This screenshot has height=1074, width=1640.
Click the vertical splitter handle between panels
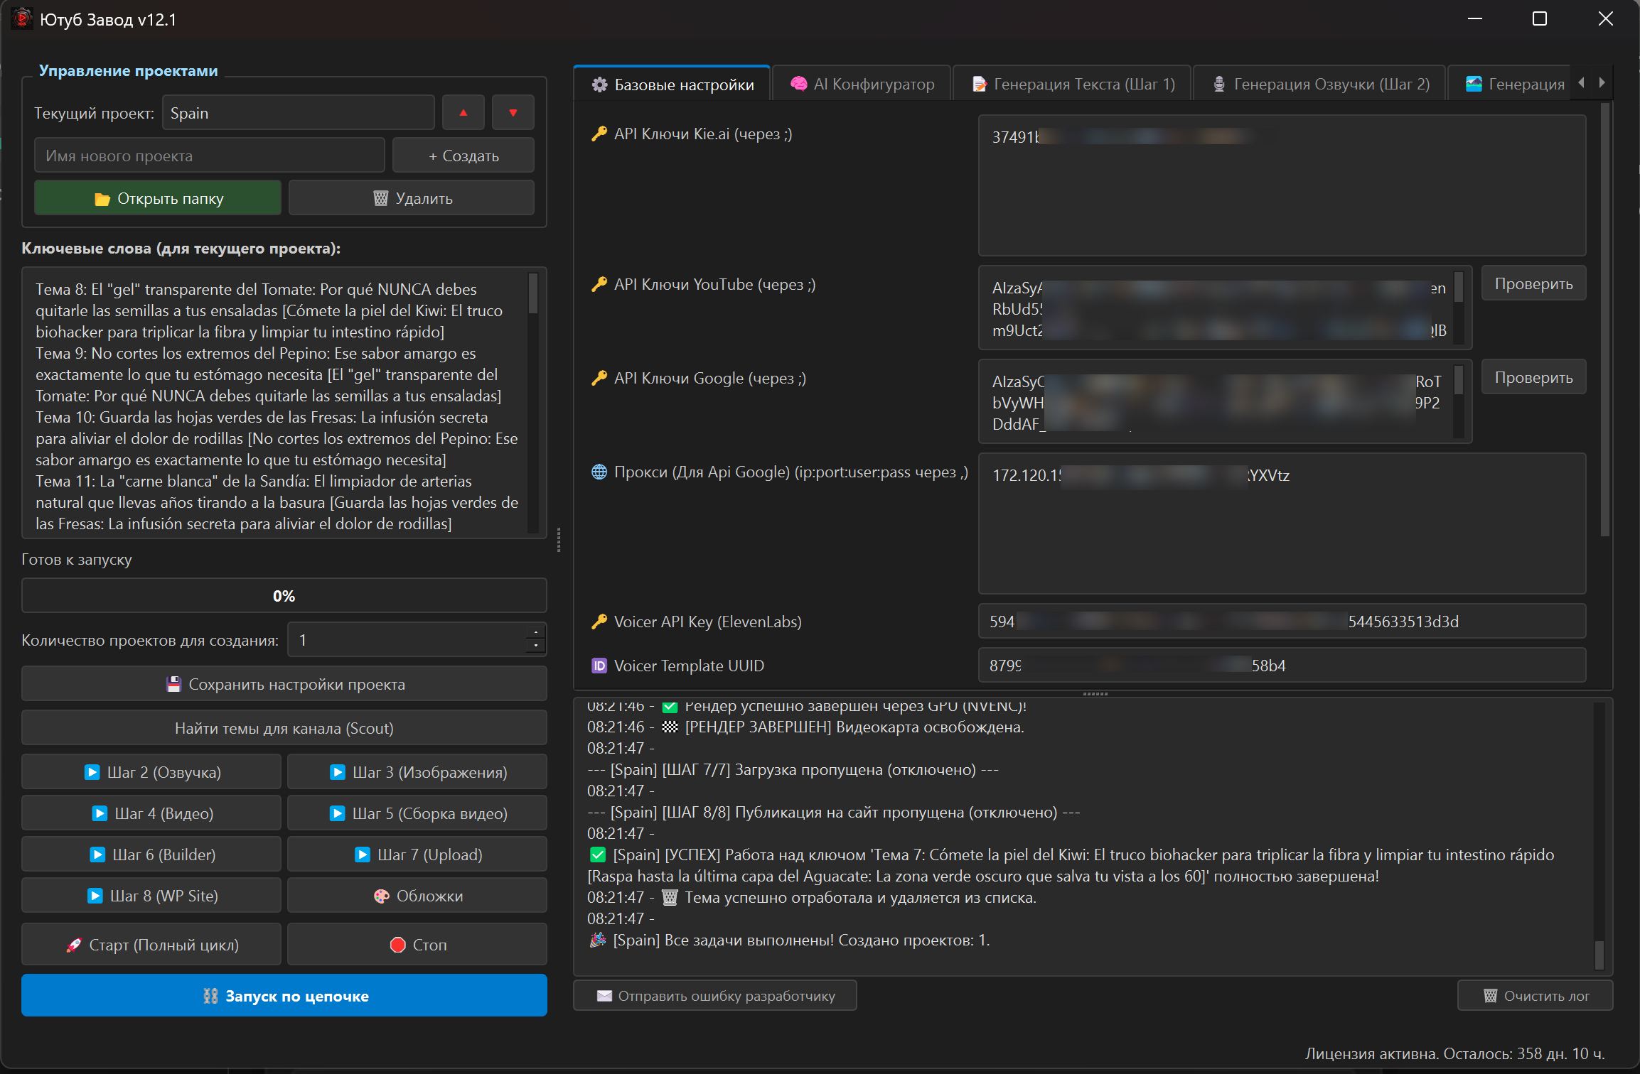coord(559,540)
